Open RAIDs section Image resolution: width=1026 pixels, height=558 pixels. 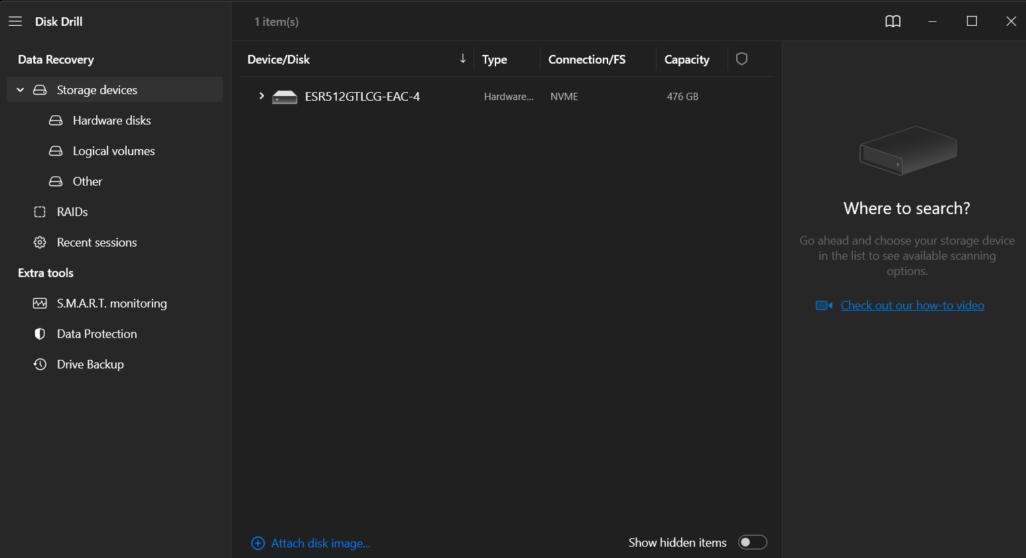[x=115, y=212]
